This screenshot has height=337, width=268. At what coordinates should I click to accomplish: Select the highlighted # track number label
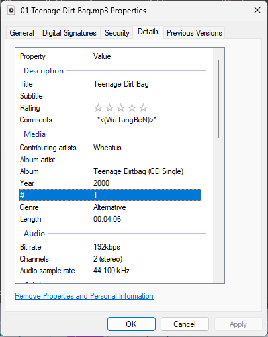(x=22, y=195)
